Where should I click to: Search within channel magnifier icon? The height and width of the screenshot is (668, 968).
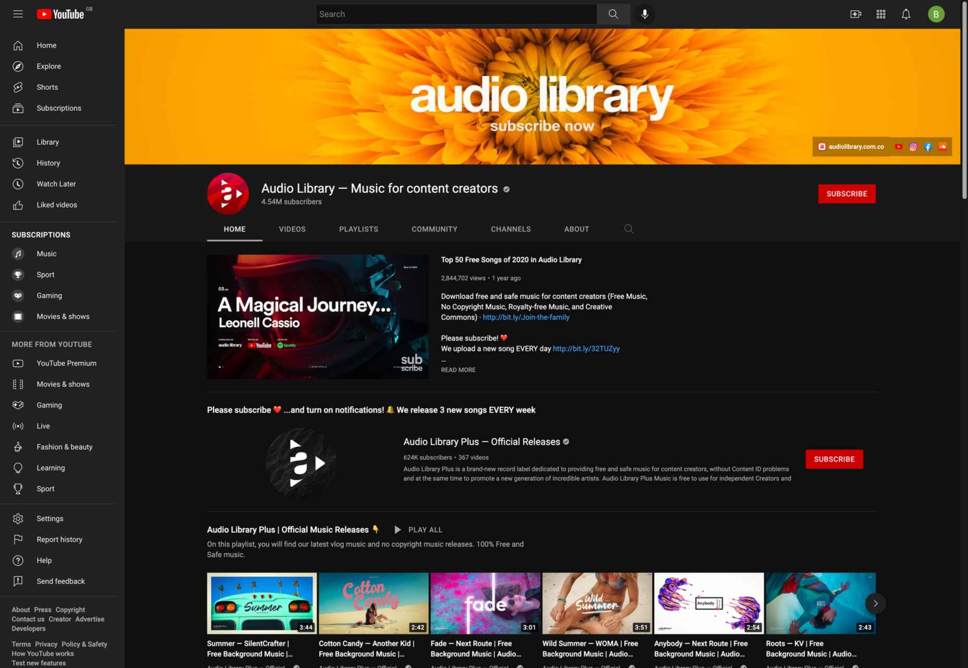(629, 229)
